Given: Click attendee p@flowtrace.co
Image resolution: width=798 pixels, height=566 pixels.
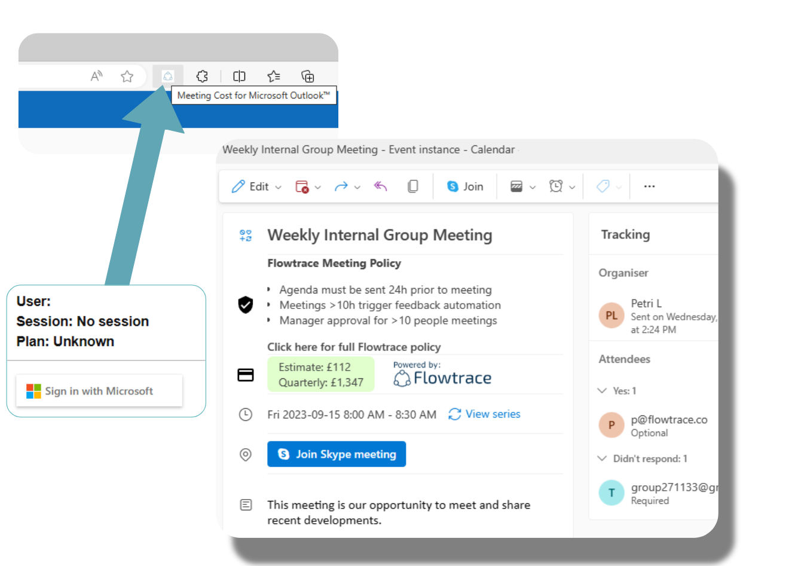Looking at the screenshot, I should click(669, 420).
